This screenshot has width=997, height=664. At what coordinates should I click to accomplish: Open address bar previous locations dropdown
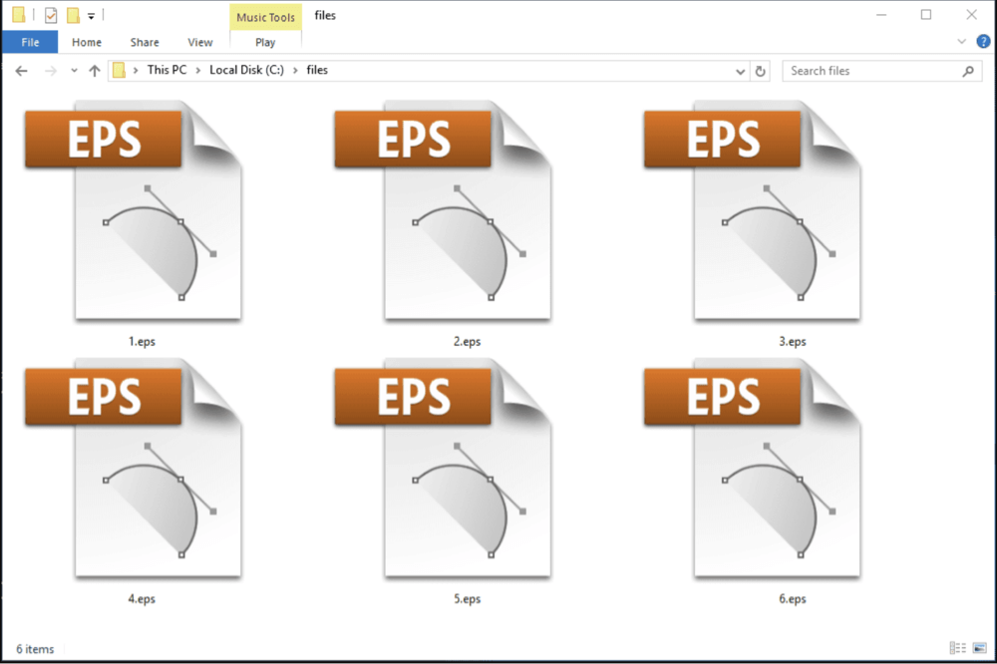pyautogui.click(x=740, y=71)
